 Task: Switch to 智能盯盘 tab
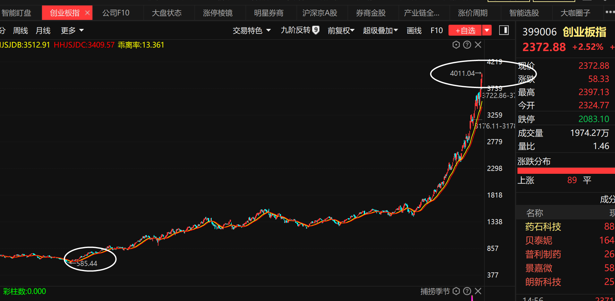[x=16, y=13]
